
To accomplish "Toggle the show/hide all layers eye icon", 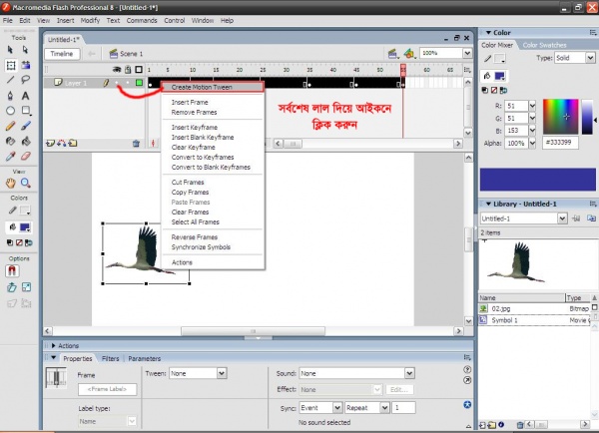I will click(x=117, y=70).
